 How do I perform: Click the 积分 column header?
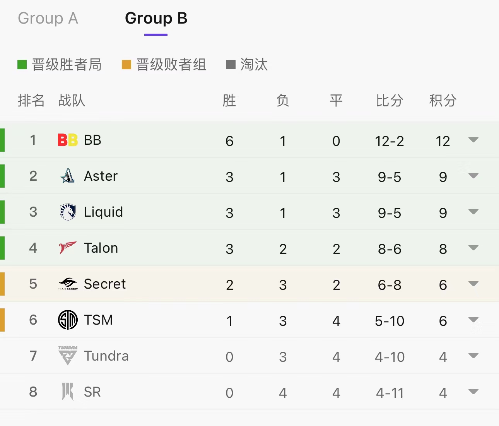[443, 101]
